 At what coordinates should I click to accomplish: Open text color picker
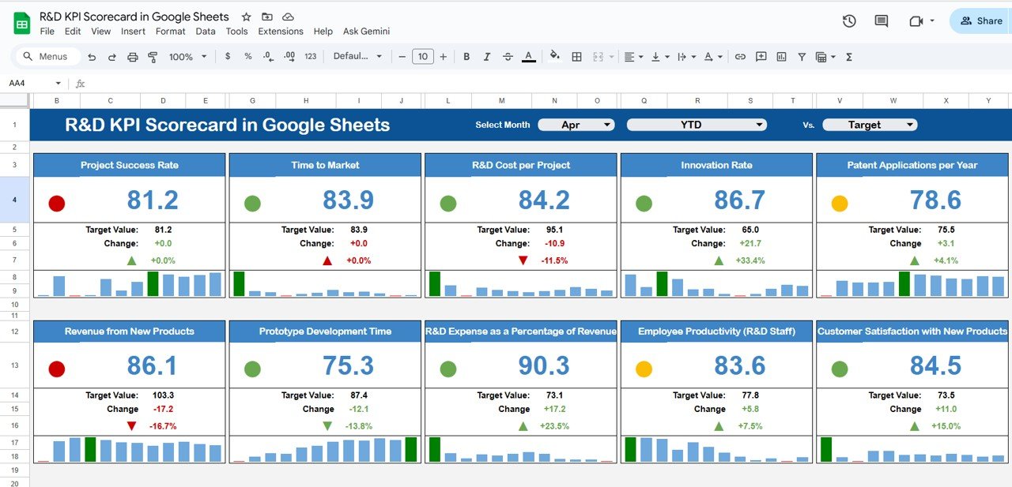(x=528, y=56)
